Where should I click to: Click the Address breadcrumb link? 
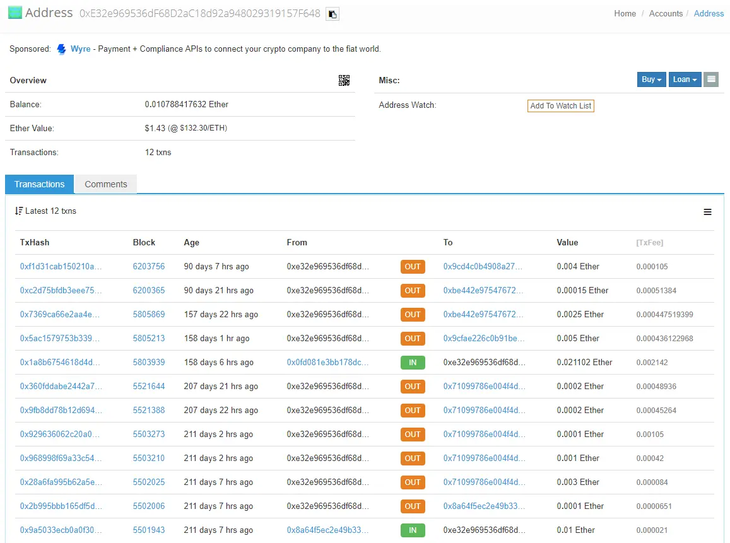[709, 13]
